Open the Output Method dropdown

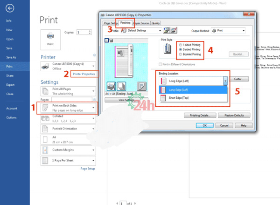click(x=228, y=30)
